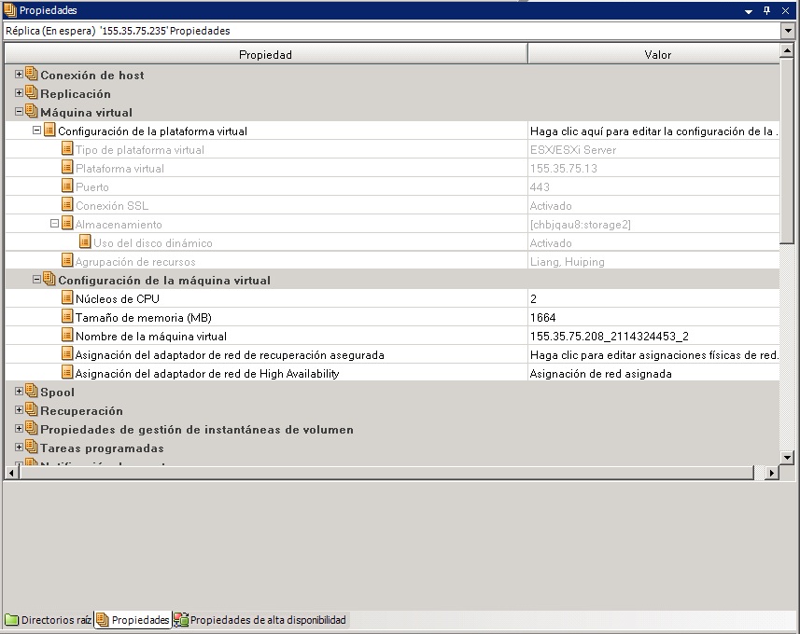Collapse the Máquina virtual node

pyautogui.click(x=19, y=111)
